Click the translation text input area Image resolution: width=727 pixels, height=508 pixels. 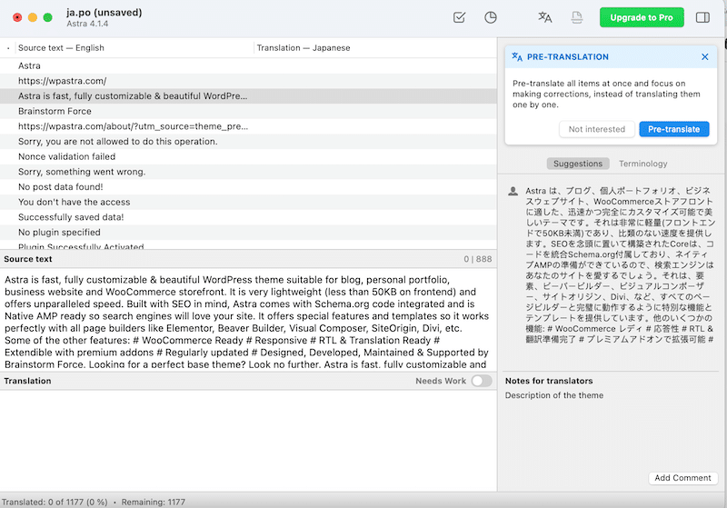point(248,441)
